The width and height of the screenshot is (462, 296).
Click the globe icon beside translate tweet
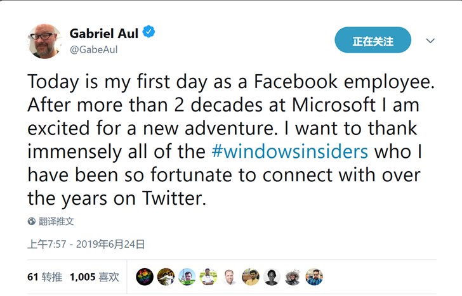pos(32,222)
